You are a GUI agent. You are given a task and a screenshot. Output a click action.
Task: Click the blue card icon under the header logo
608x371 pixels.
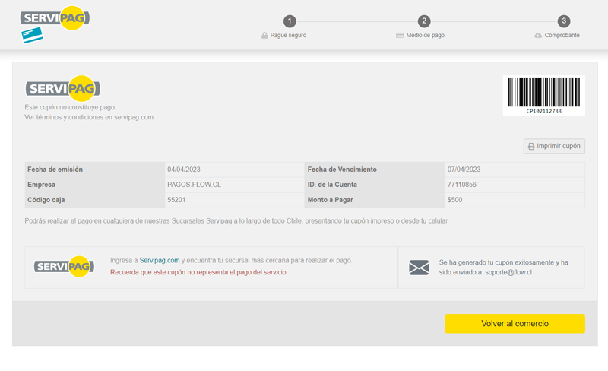pos(32,35)
